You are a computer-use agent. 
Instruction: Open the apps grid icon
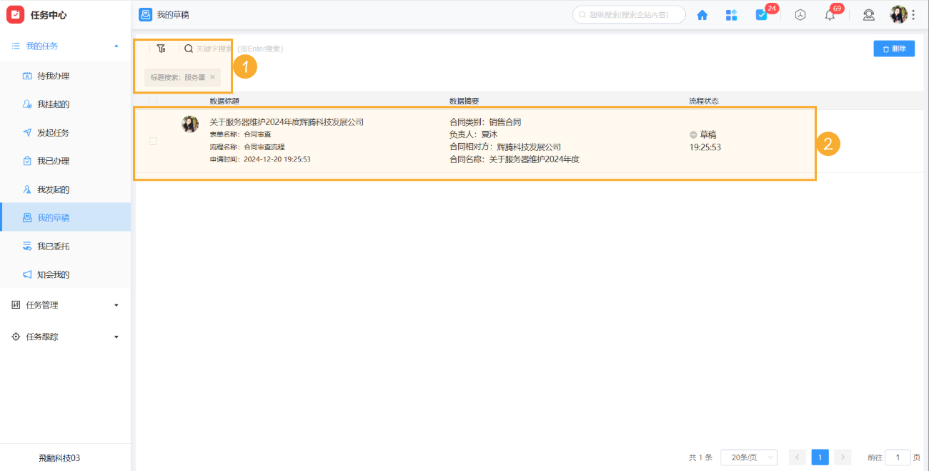click(x=731, y=14)
